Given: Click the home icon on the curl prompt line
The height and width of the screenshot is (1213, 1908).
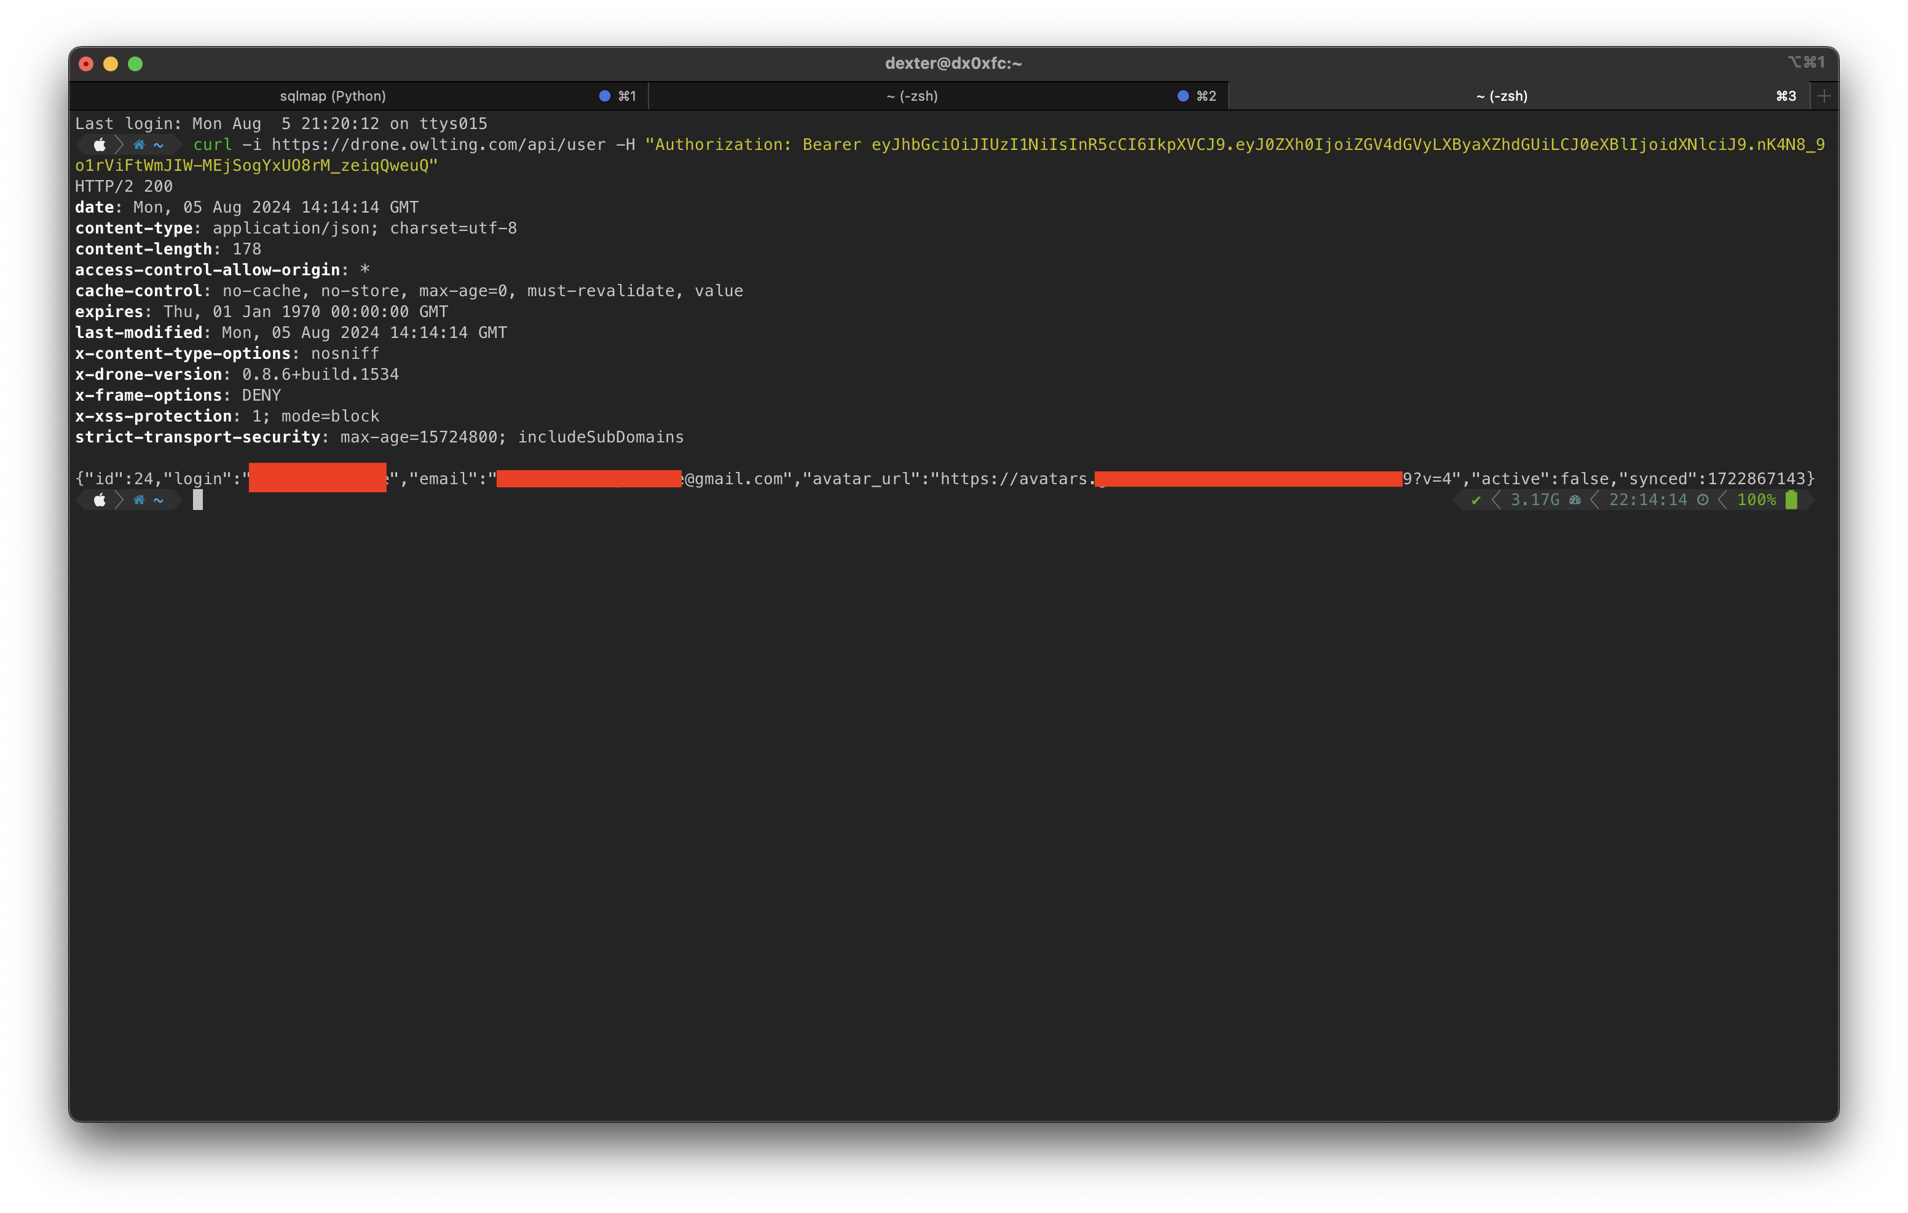Looking at the screenshot, I should 139,145.
